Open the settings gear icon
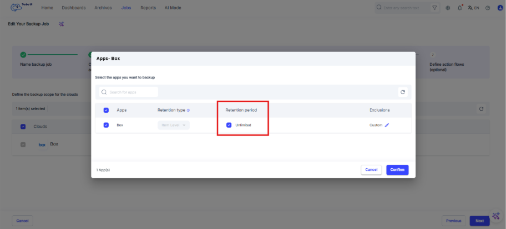The image size is (506, 229). pos(448,8)
